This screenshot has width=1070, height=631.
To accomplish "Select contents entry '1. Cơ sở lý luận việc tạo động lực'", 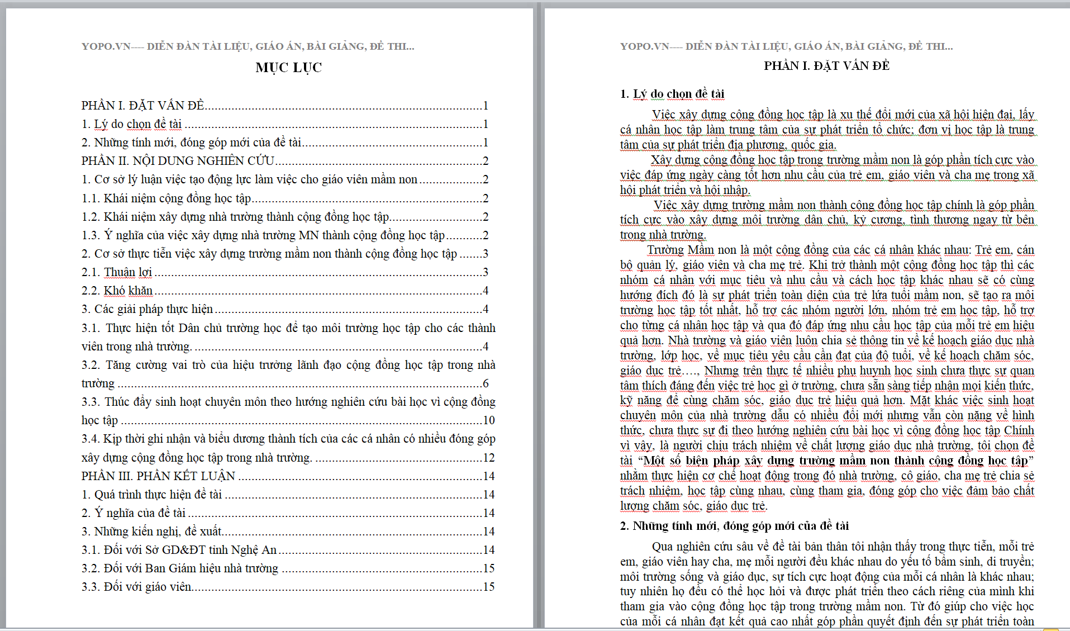I will tap(285, 179).
